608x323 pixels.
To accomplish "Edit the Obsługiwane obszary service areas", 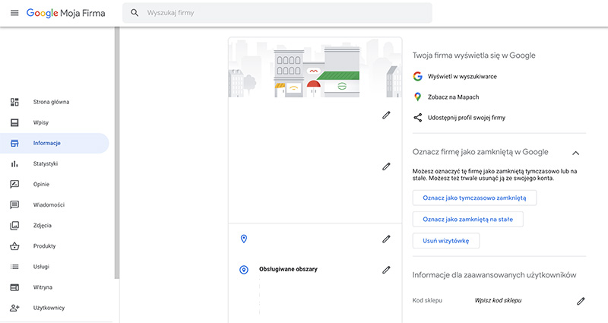I will click(x=386, y=270).
